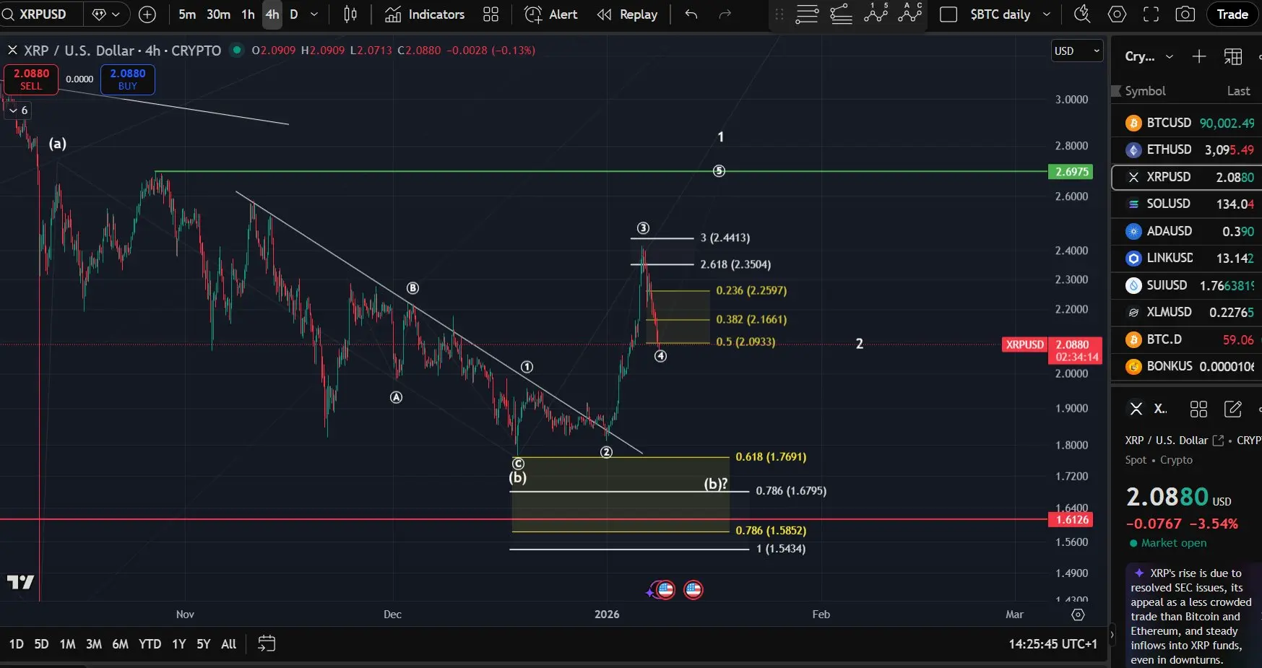Switch to 1h timeframe
This screenshot has width=1262, height=668.
248,14
